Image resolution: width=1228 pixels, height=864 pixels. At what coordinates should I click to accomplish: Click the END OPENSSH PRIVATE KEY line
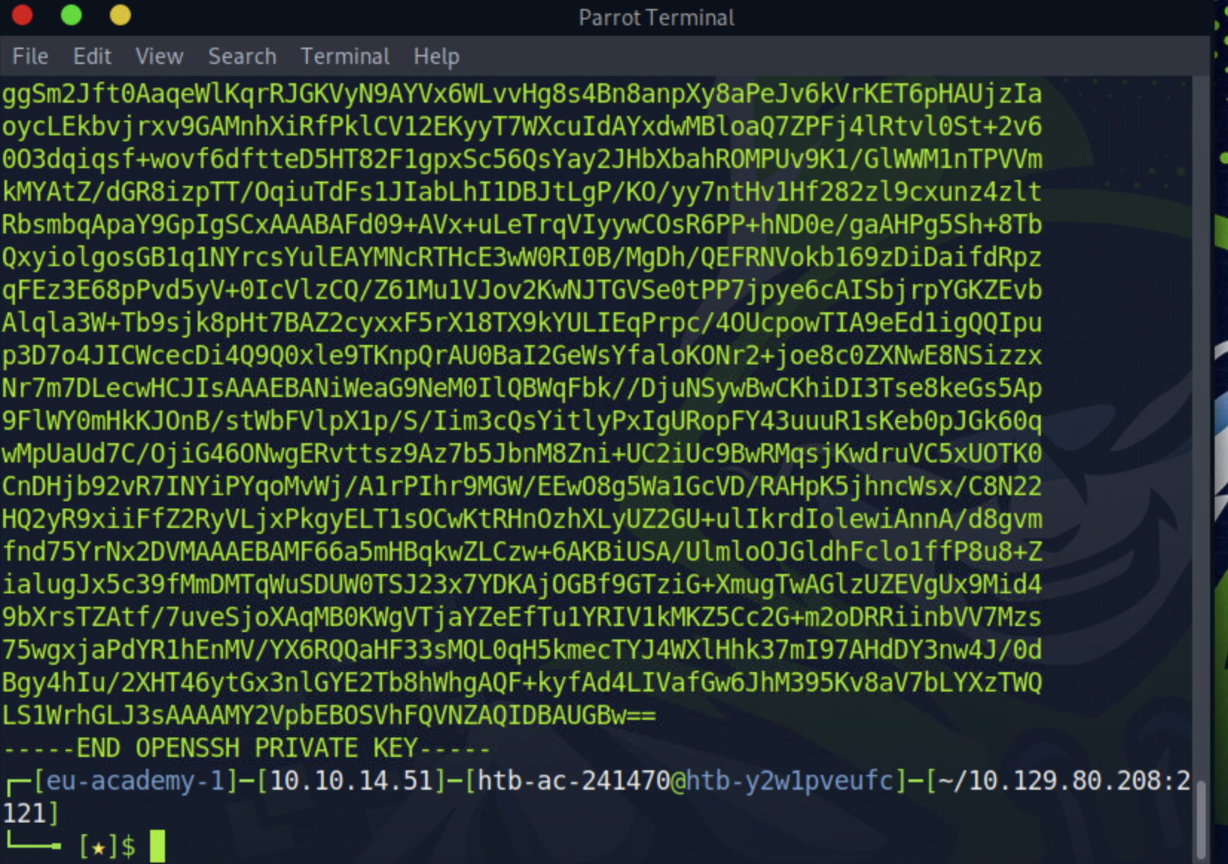(x=247, y=749)
